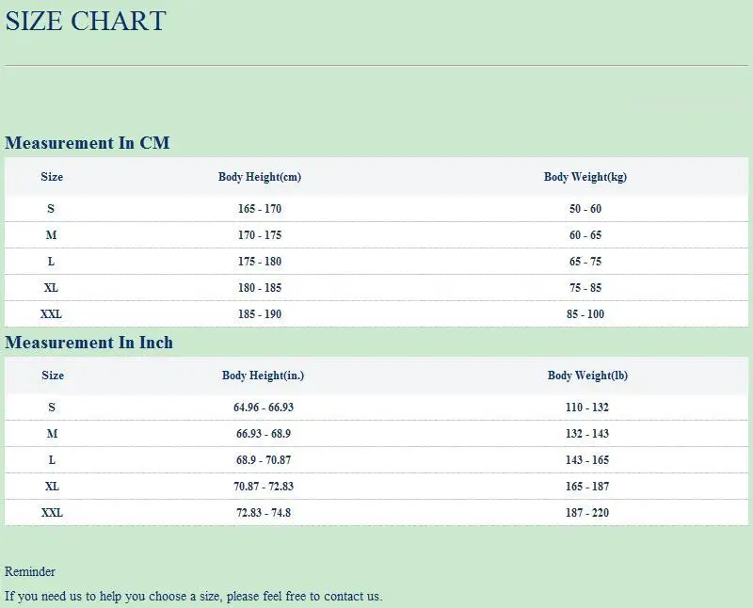Select size XXL row in CM table
Viewport: 753px width, 608px height.
[x=376, y=314]
